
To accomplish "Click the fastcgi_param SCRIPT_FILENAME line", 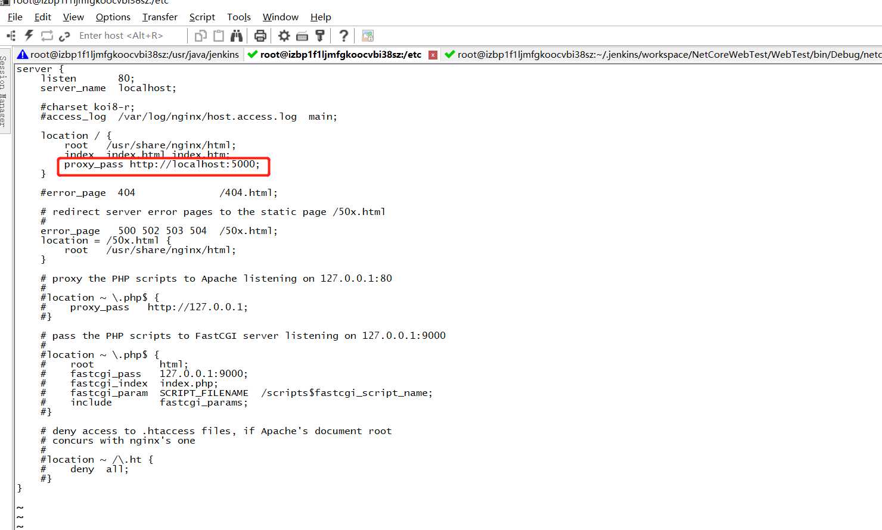I will pyautogui.click(x=237, y=393).
